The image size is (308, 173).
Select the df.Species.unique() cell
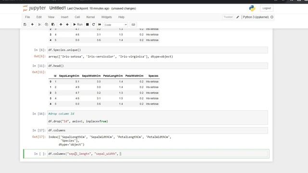pyautogui.click(x=157, y=50)
